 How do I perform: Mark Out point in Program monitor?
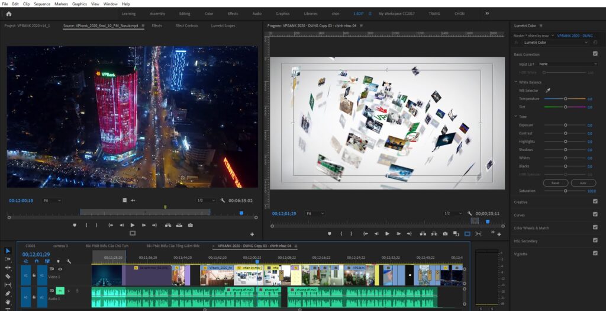tap(352, 233)
